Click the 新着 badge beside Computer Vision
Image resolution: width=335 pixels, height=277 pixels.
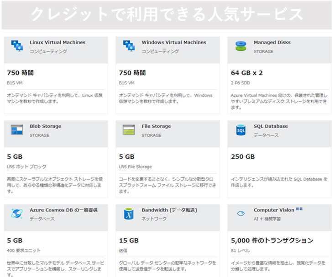[x=299, y=209]
